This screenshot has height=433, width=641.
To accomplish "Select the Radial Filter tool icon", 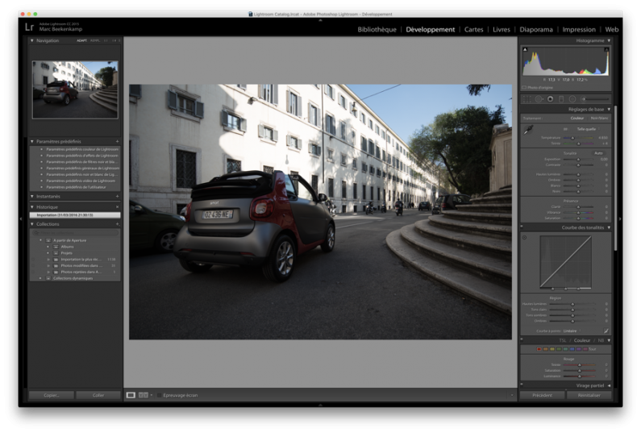I will [572, 99].
